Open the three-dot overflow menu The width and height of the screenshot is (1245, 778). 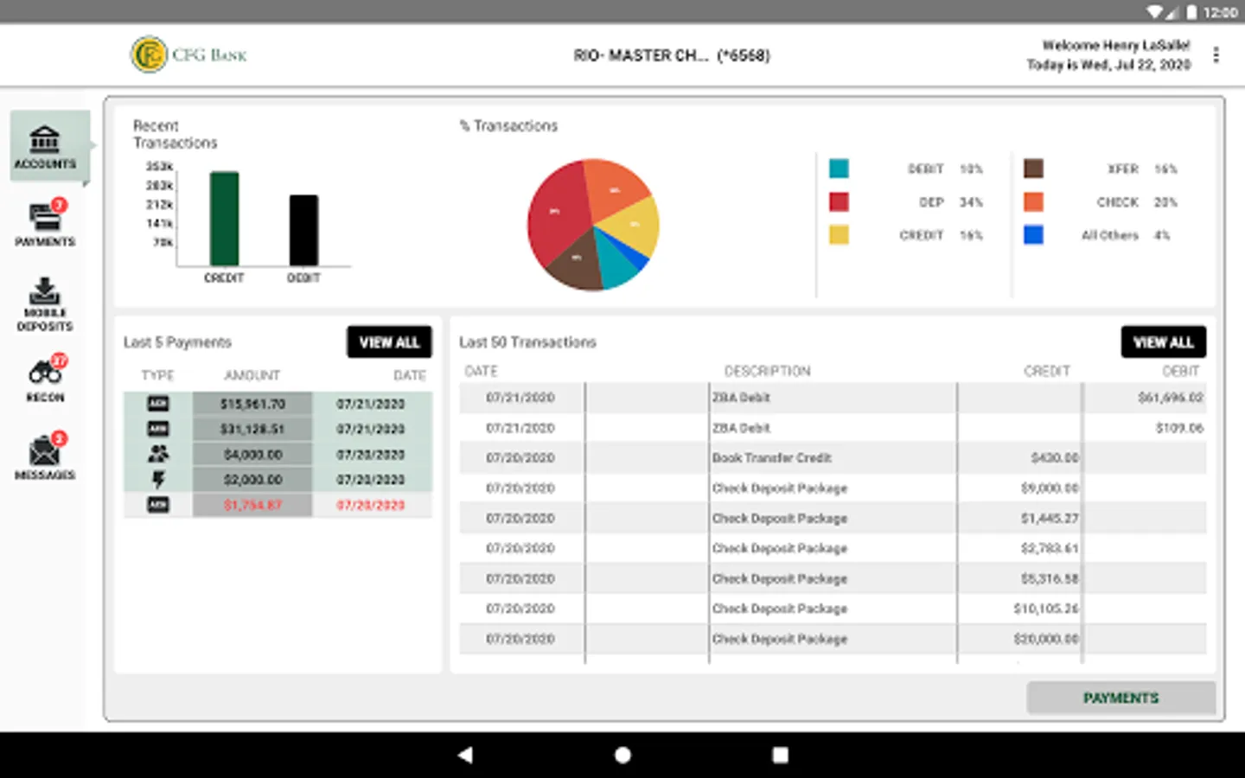pos(1216,55)
